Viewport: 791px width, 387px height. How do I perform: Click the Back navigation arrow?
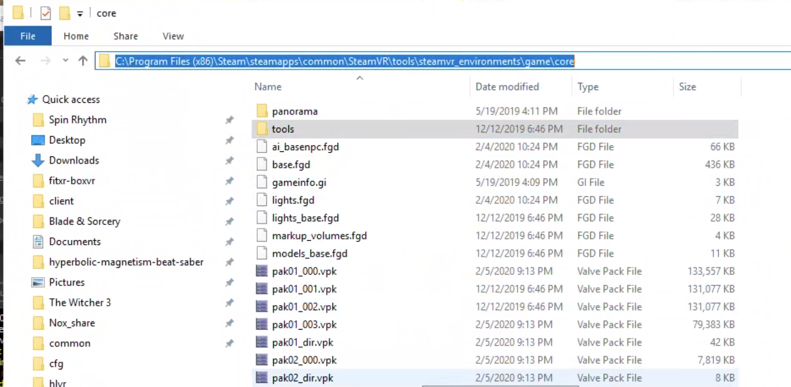(x=20, y=61)
